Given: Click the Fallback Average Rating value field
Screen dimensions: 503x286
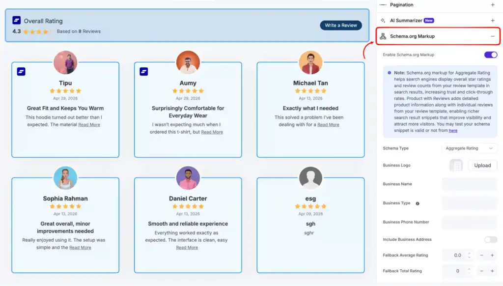Looking at the screenshot, I should pyautogui.click(x=457, y=255).
